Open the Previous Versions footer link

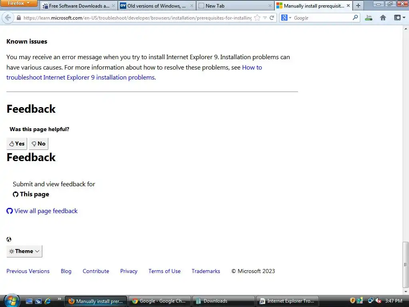coord(28,271)
